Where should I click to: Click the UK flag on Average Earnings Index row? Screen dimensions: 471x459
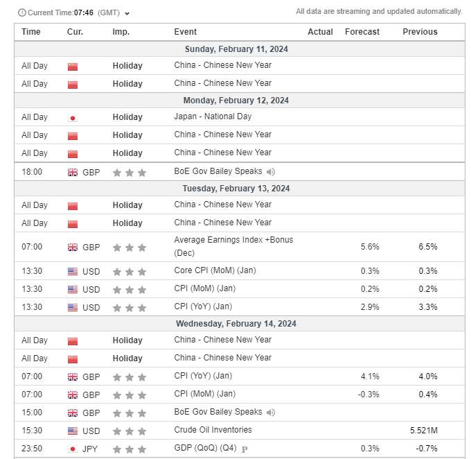click(73, 248)
